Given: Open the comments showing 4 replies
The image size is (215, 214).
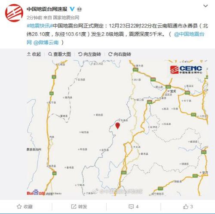Looking at the screenshot, I should click(134, 207).
